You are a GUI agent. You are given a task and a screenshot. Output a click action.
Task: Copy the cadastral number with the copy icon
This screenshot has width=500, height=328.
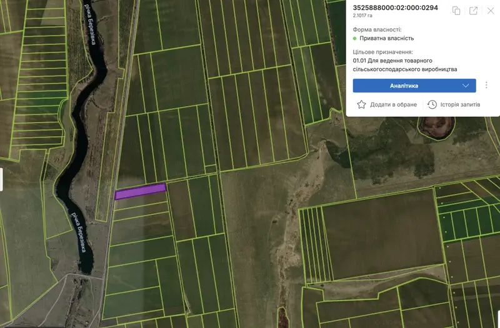coord(456,11)
